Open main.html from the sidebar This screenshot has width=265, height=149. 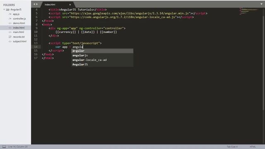(x=18, y=32)
